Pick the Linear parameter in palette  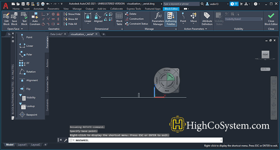point(26,46)
